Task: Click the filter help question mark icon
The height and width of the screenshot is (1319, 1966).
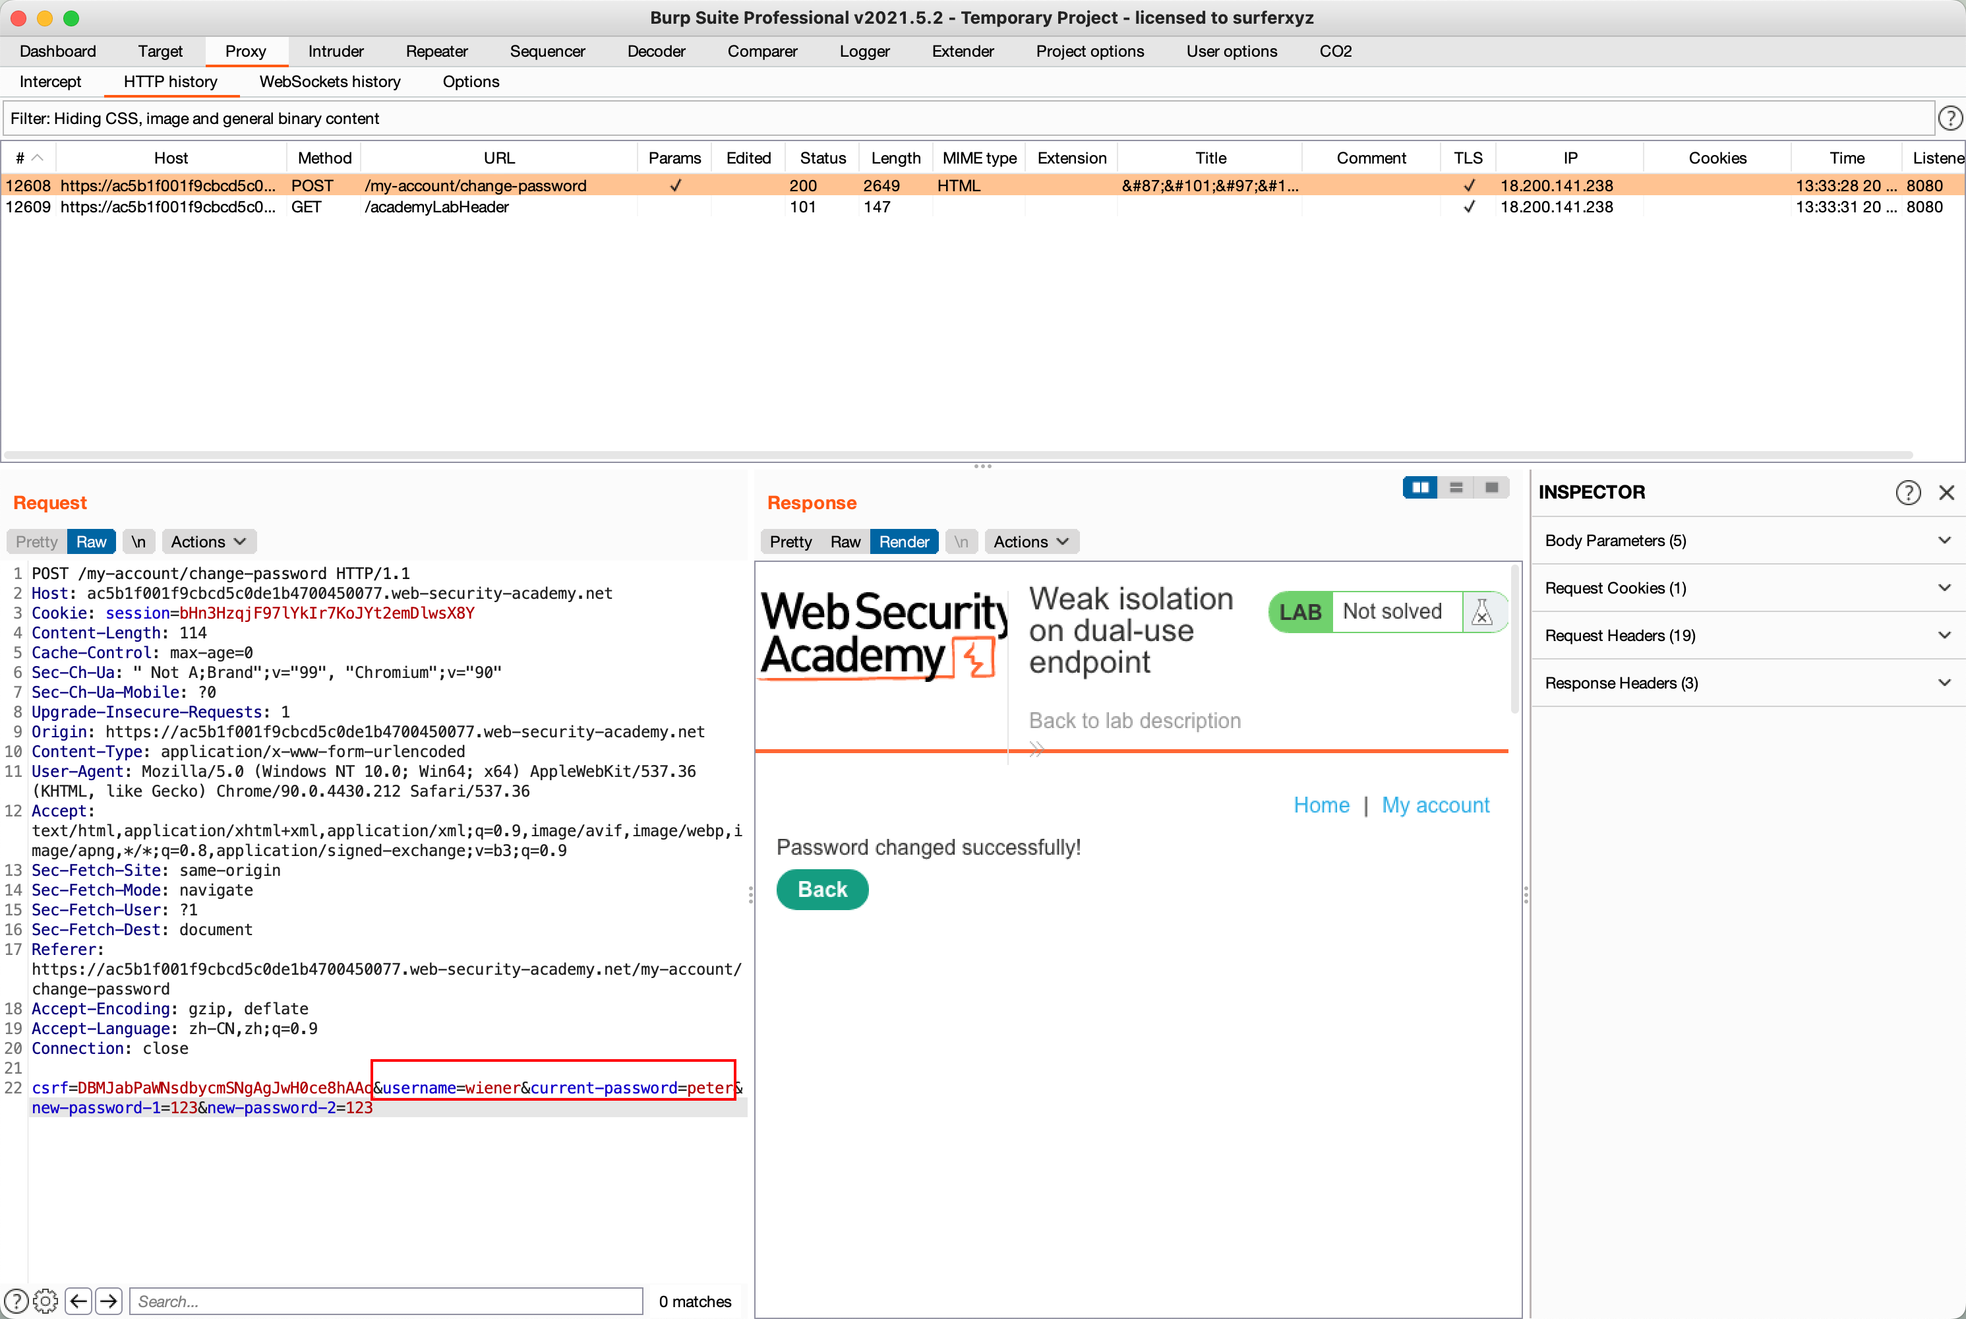Action: (x=1950, y=118)
